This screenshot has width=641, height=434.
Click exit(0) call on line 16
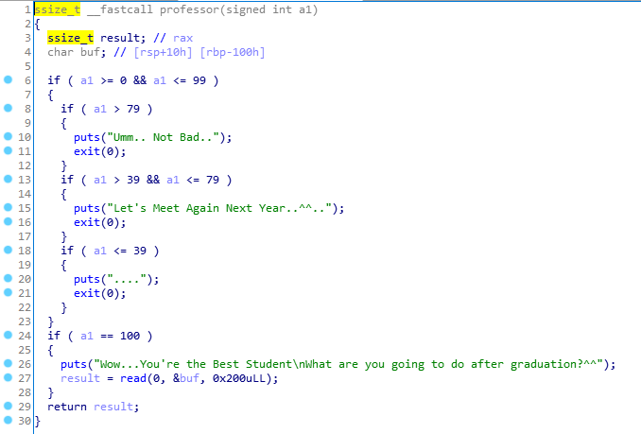(100, 222)
